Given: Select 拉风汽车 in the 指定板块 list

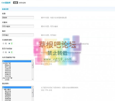Looking at the screenshot, I should pos(8,100).
